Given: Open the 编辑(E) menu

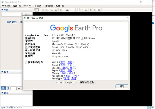Looking at the screenshot, I should [17, 6].
